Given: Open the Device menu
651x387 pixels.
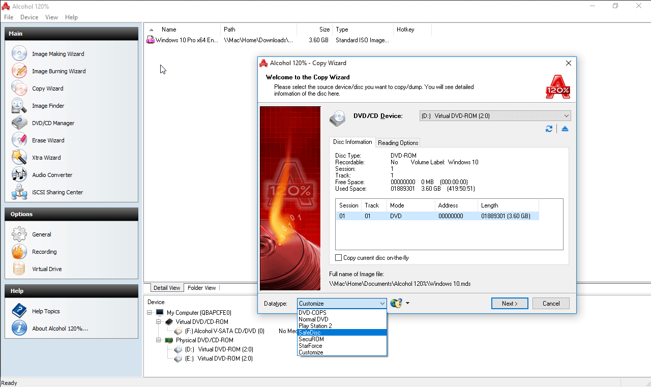Looking at the screenshot, I should (29, 17).
